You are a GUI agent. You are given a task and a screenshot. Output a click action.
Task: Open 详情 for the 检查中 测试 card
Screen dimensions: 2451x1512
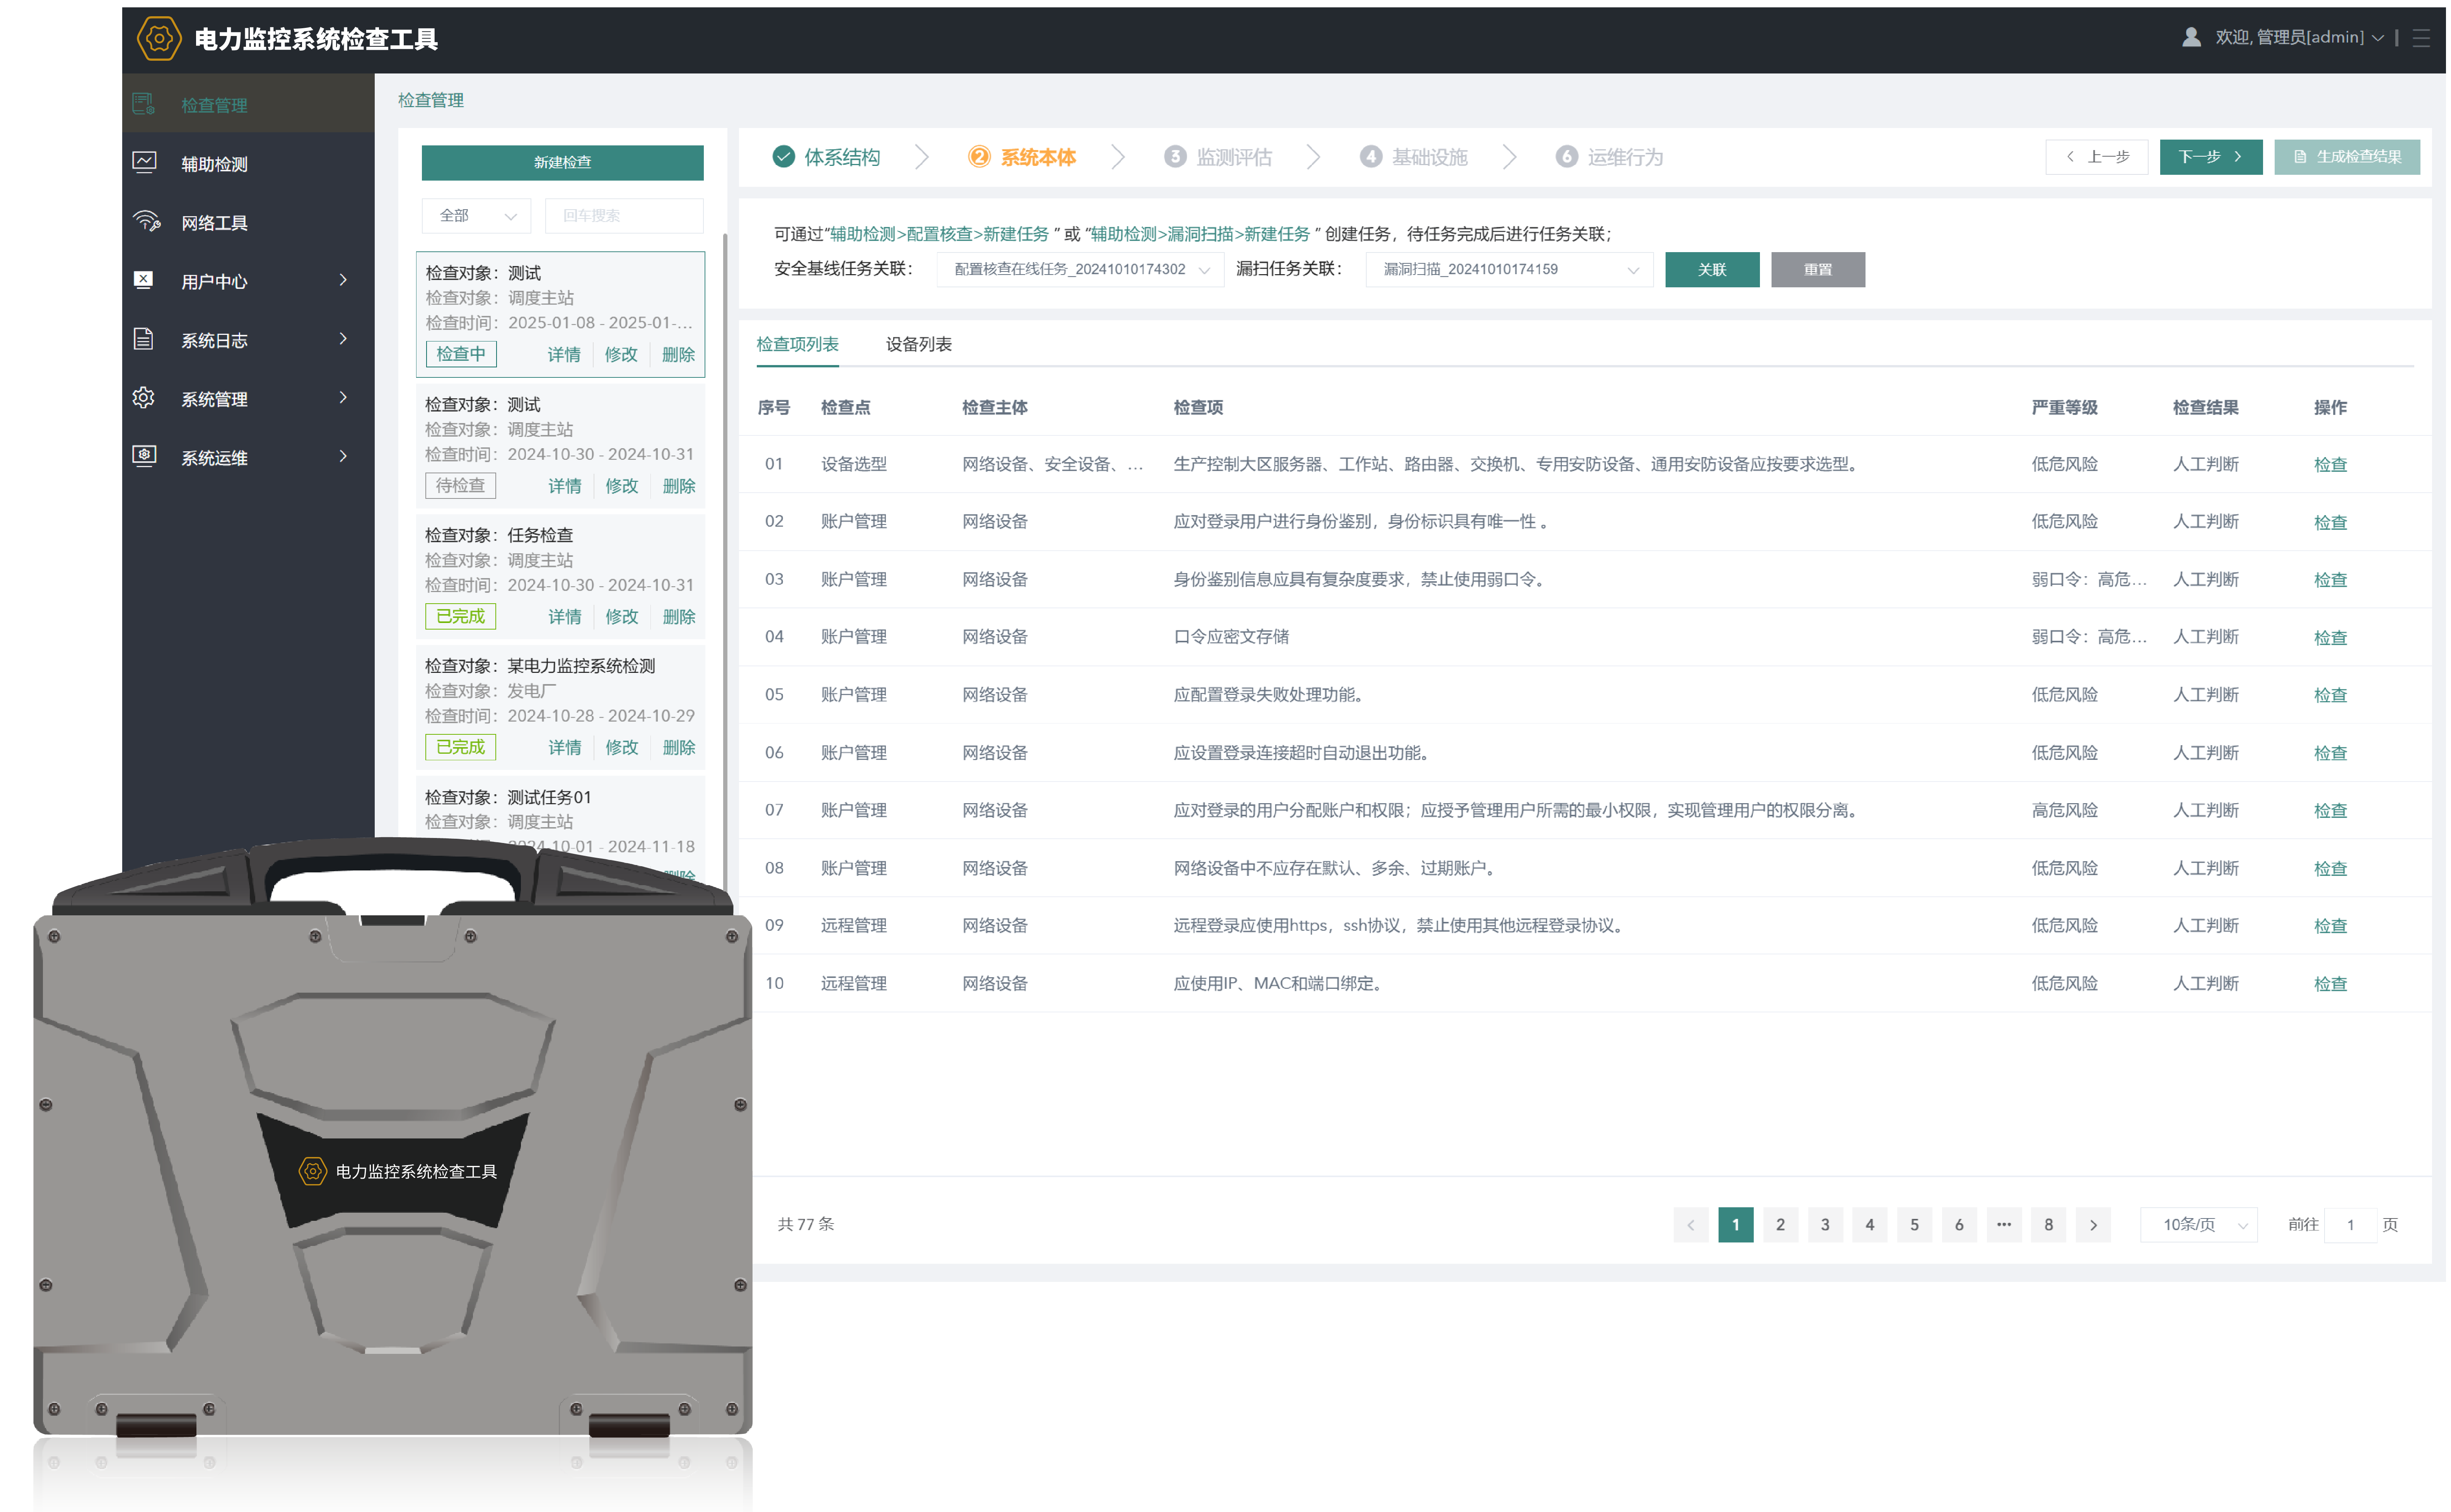tap(564, 355)
